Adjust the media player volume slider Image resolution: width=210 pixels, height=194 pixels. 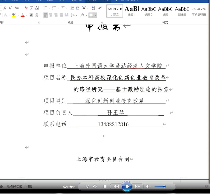(x=164, y=186)
